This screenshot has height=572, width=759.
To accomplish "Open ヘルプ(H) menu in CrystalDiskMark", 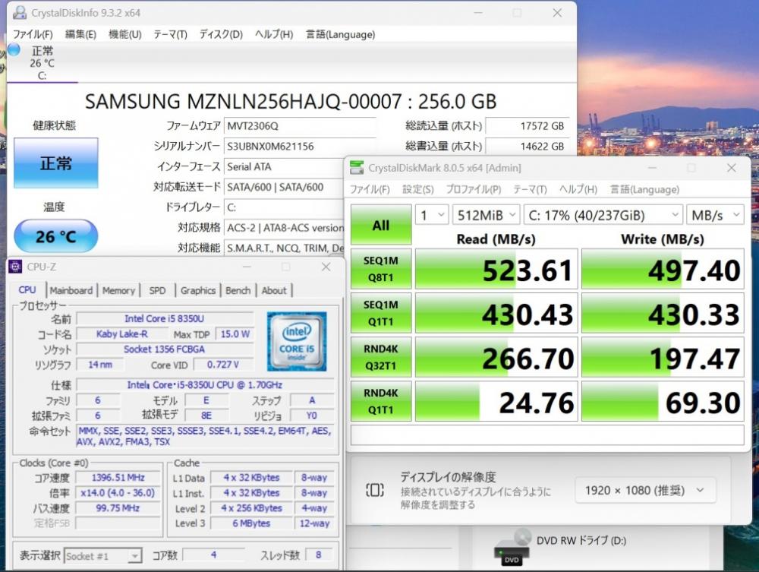I will point(578,189).
